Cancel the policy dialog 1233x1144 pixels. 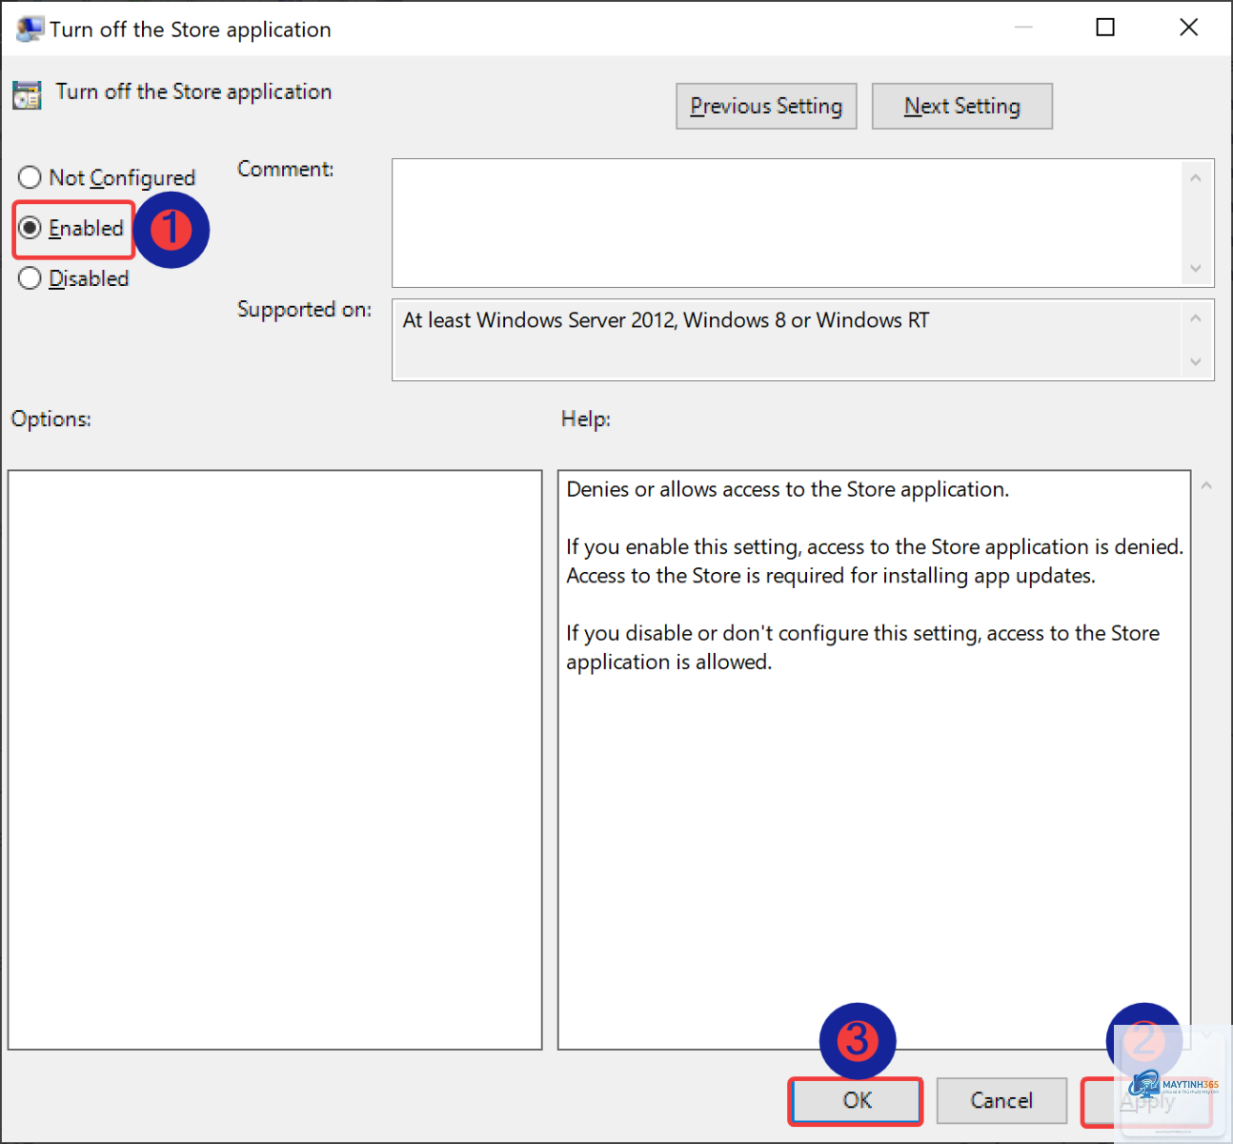click(x=1001, y=1101)
